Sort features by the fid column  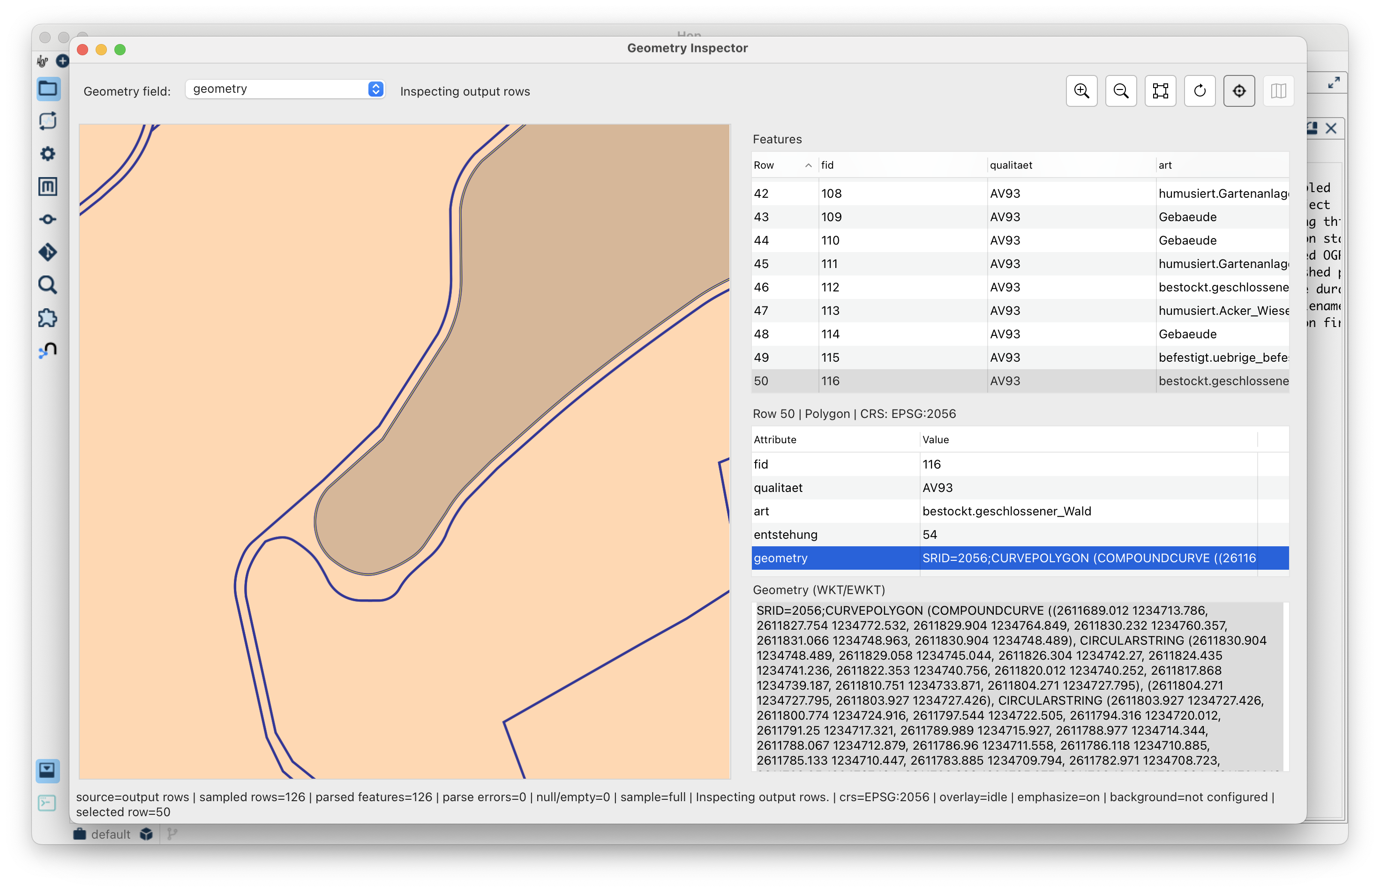click(x=903, y=165)
